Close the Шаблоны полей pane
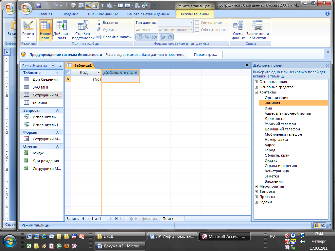The width and height of the screenshot is (335, 251). pos(327,65)
